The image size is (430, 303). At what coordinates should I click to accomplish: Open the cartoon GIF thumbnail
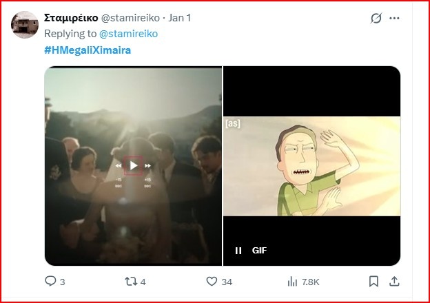pyautogui.click(x=311, y=166)
